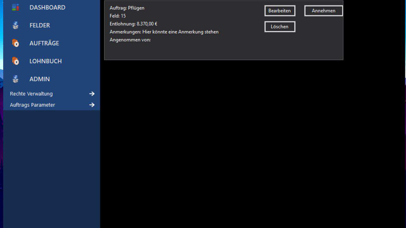Click the 'Auftrag: Pflügen' title text
The height and width of the screenshot is (228, 406).
coord(127,8)
